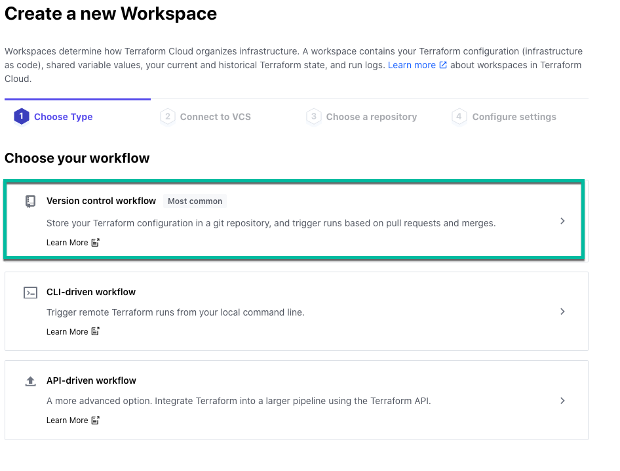
Task: Click the Version control workflow repository icon
Action: coord(30,201)
